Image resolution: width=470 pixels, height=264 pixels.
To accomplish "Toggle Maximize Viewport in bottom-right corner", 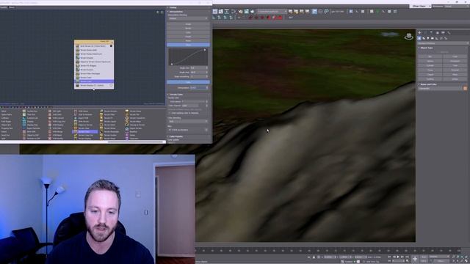I will coord(466,261).
